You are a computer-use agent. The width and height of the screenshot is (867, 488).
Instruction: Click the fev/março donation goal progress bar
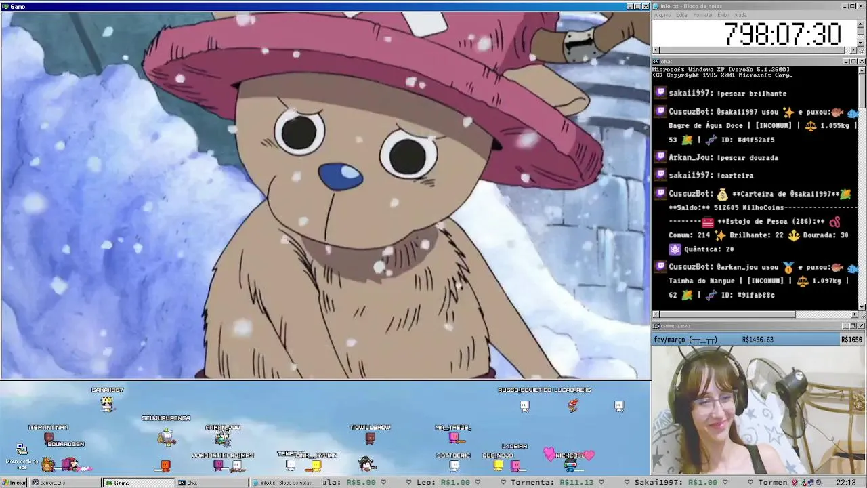[x=759, y=340]
